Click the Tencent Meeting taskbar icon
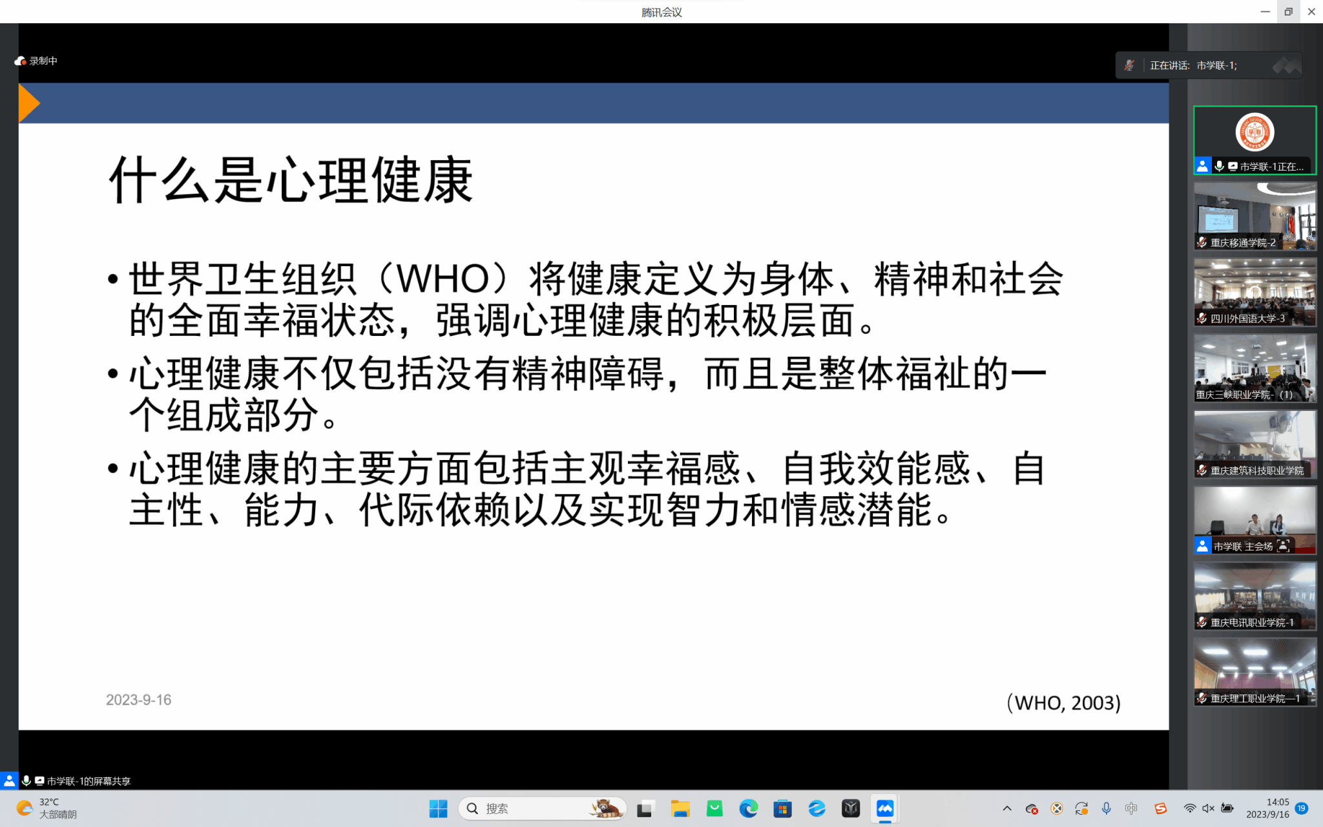The height and width of the screenshot is (827, 1323). pos(884,808)
